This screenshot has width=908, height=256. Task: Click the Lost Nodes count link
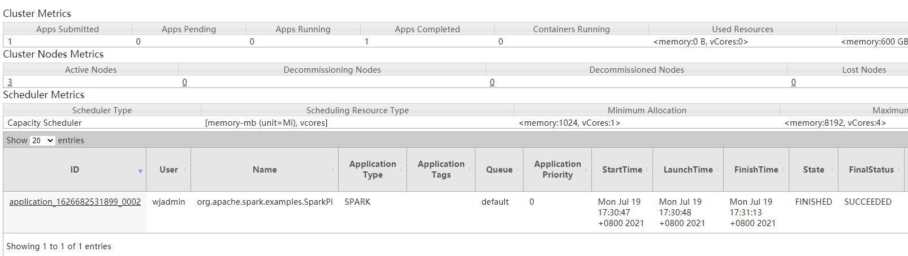pos(793,82)
